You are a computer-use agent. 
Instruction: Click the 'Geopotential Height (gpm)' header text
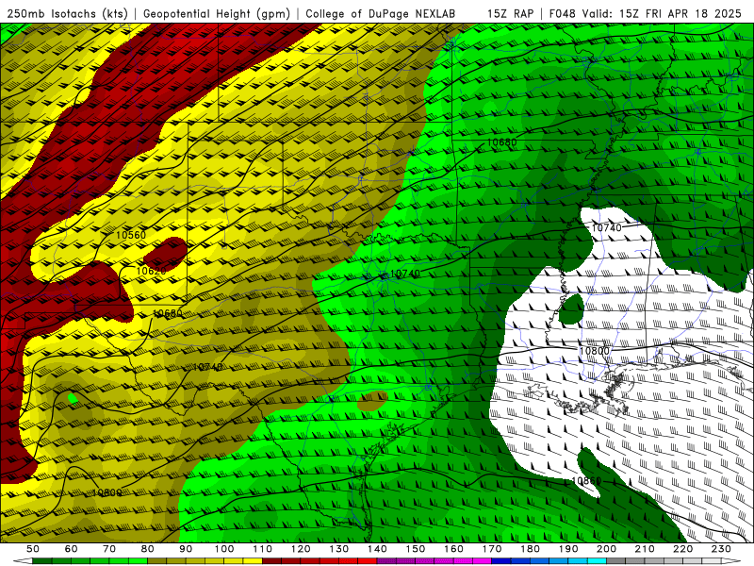point(217,14)
